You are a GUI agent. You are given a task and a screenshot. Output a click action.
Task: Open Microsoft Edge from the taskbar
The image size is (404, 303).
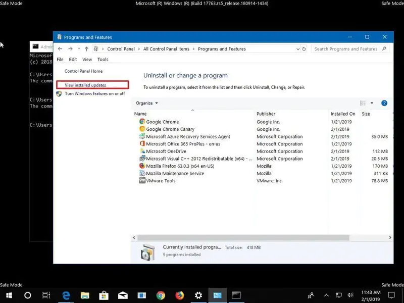pyautogui.click(x=66, y=295)
